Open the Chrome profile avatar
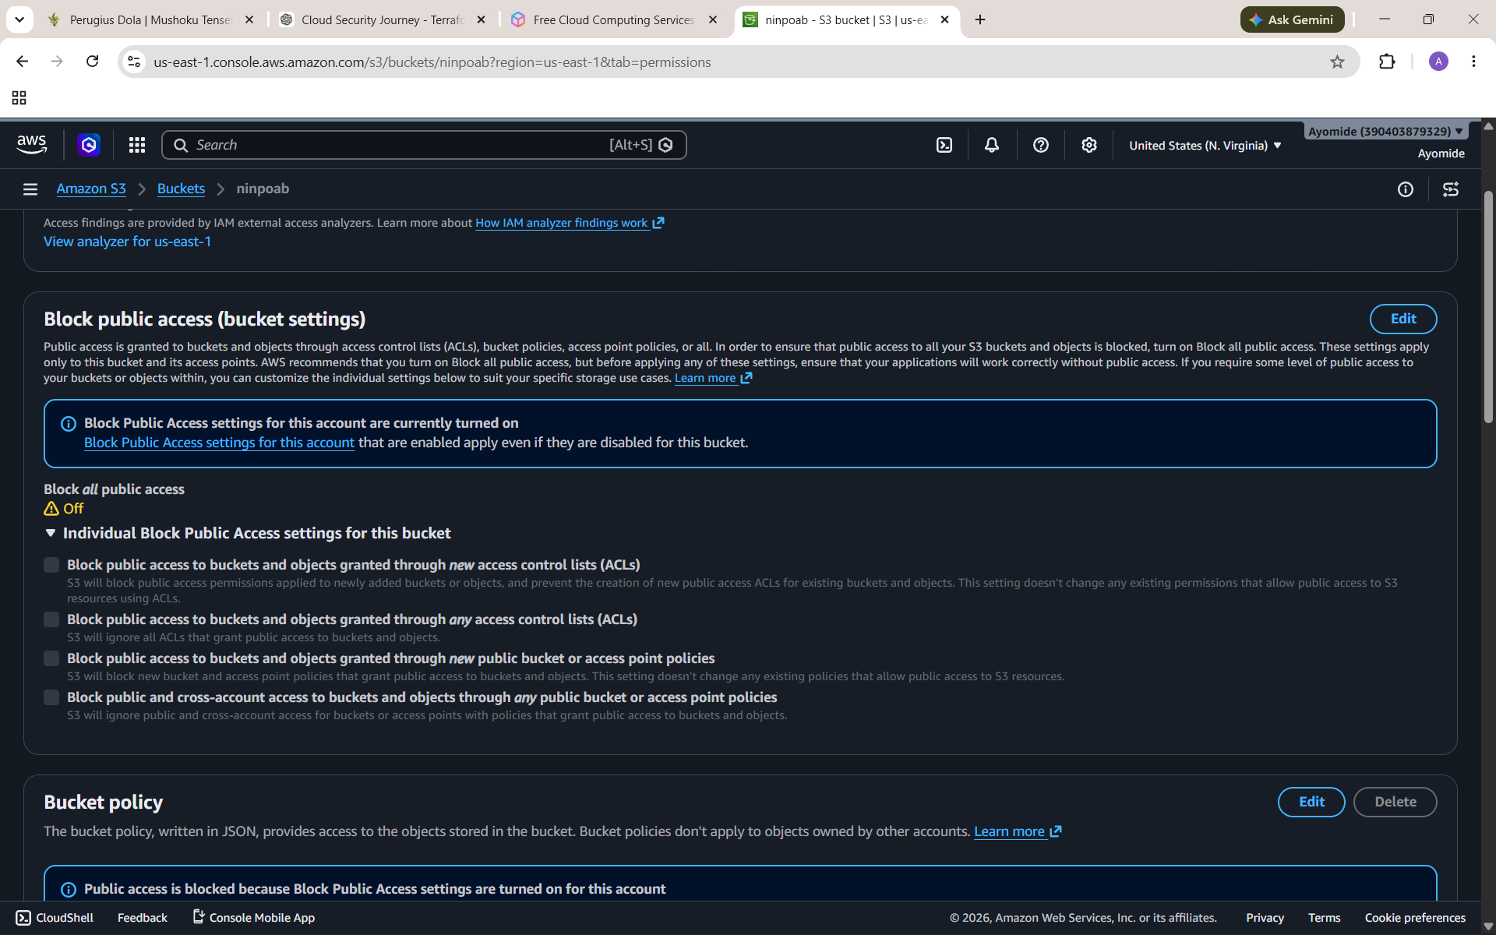Screen dimensions: 1496x935 (1438, 62)
